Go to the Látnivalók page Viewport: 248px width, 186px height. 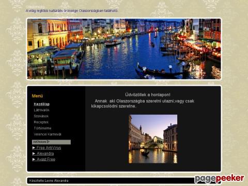click(x=42, y=110)
